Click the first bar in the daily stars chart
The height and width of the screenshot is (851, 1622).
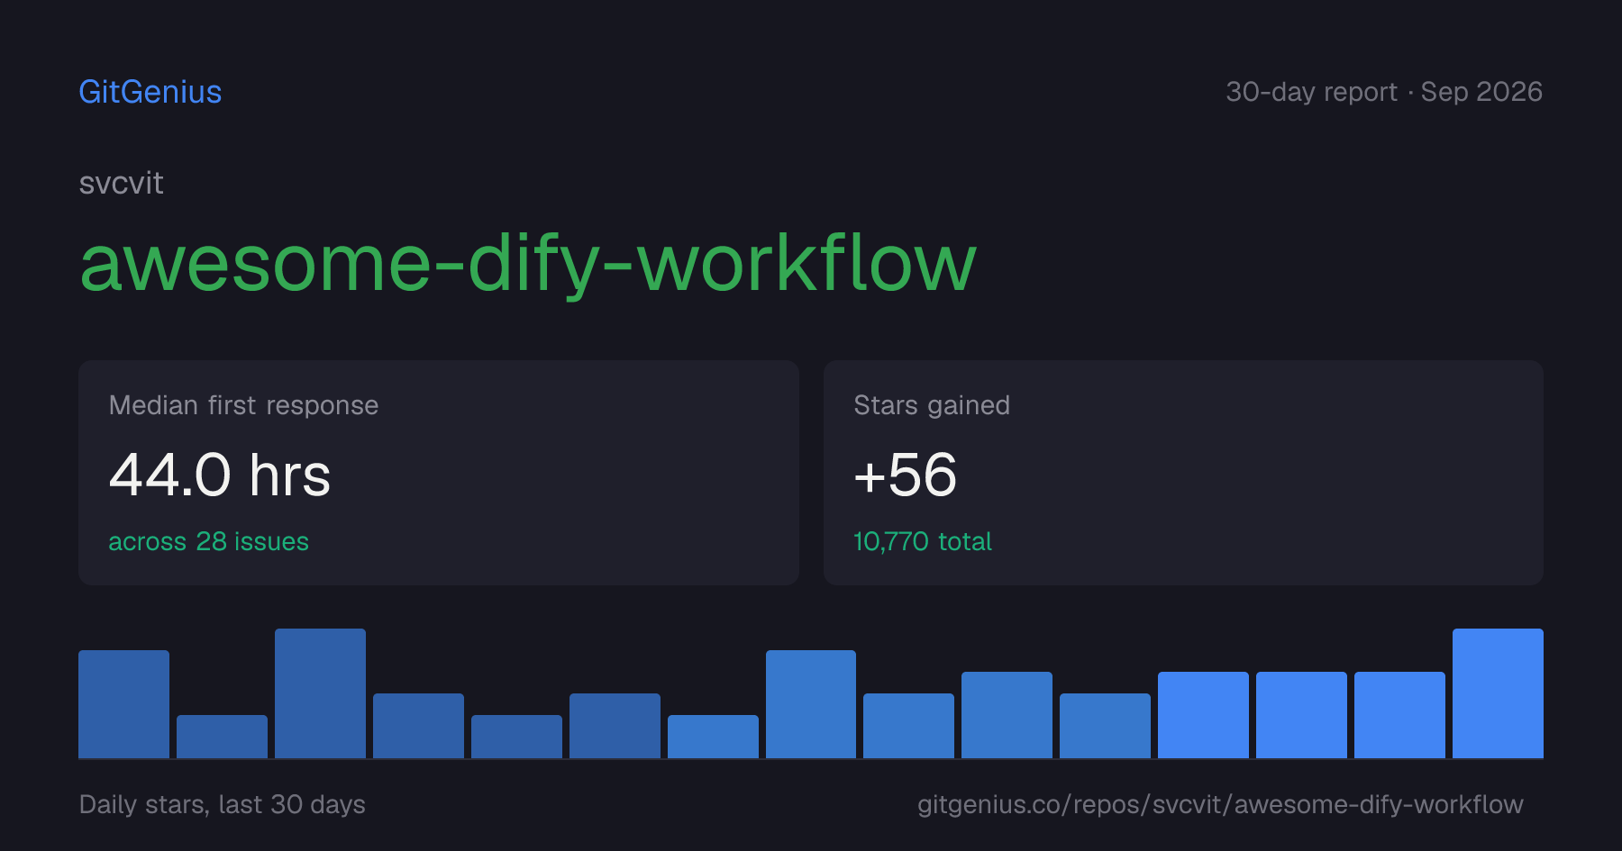123,704
